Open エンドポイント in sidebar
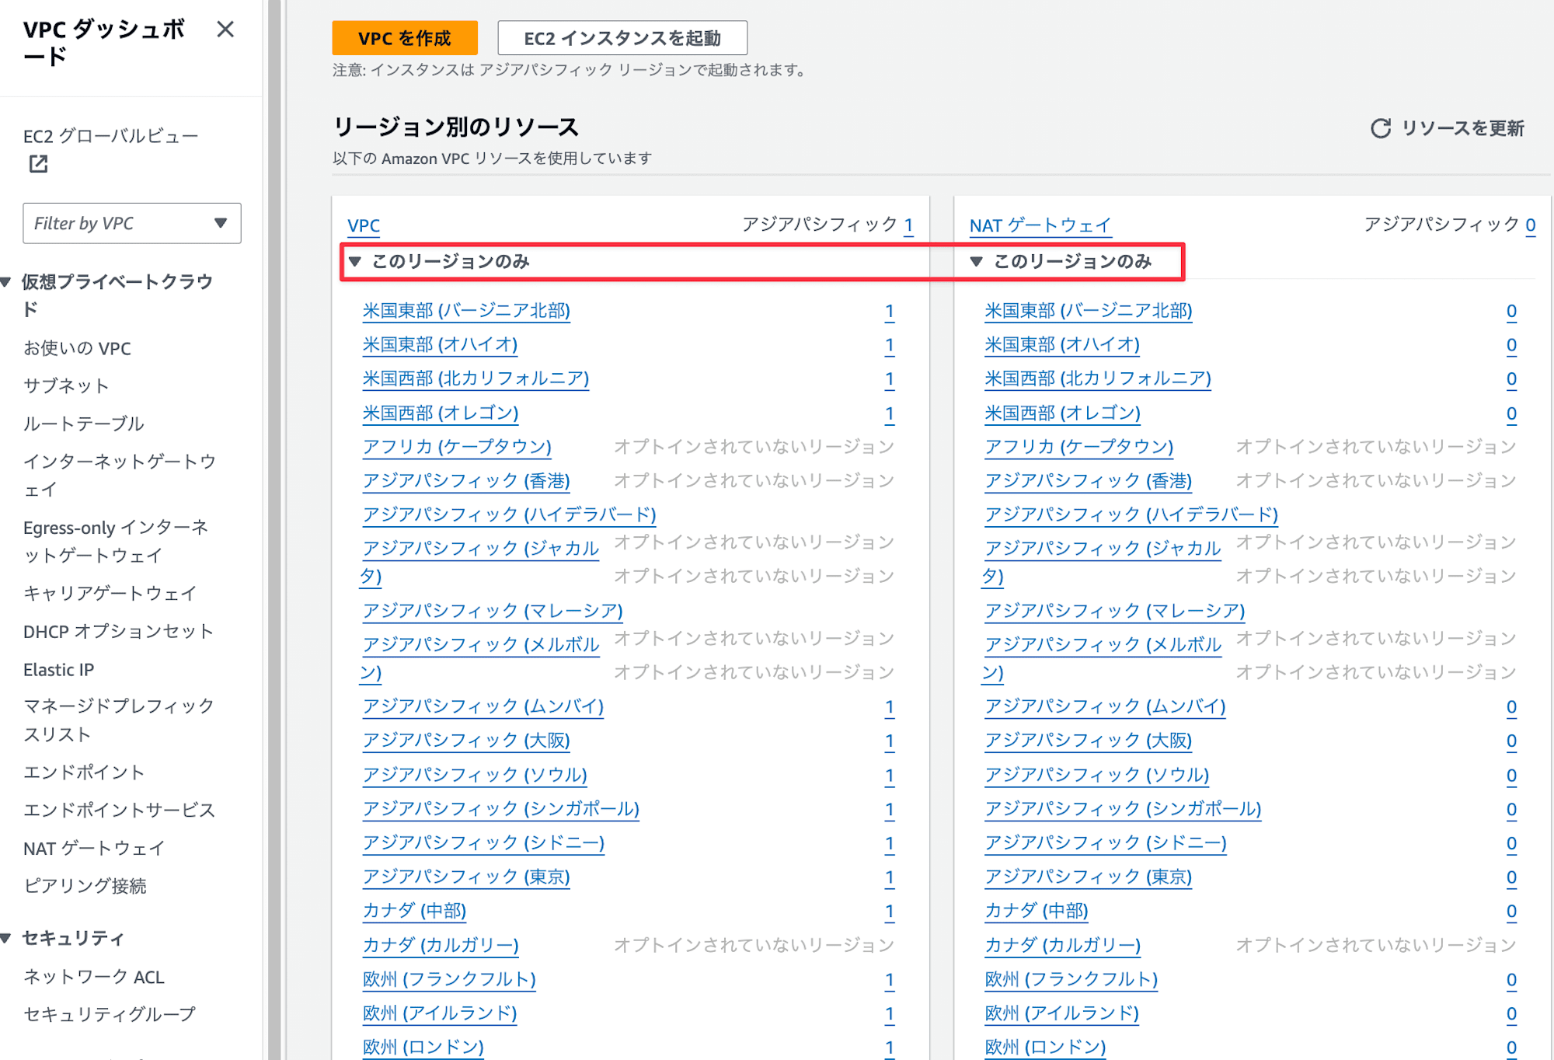 tap(84, 772)
